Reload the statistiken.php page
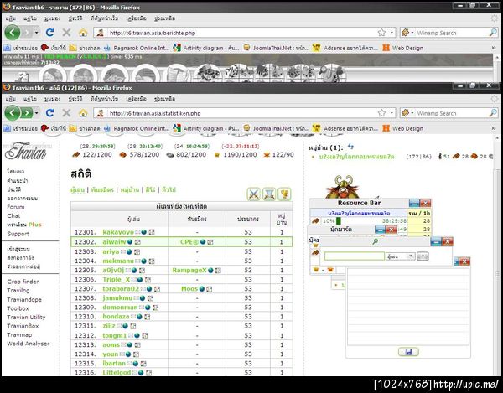503x393 pixels. (x=49, y=113)
